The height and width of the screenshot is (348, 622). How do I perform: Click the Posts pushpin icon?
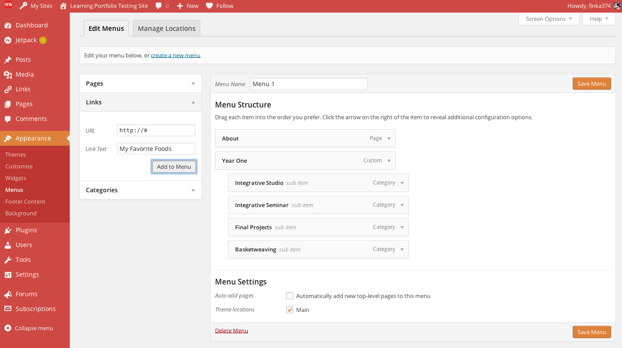[8, 60]
